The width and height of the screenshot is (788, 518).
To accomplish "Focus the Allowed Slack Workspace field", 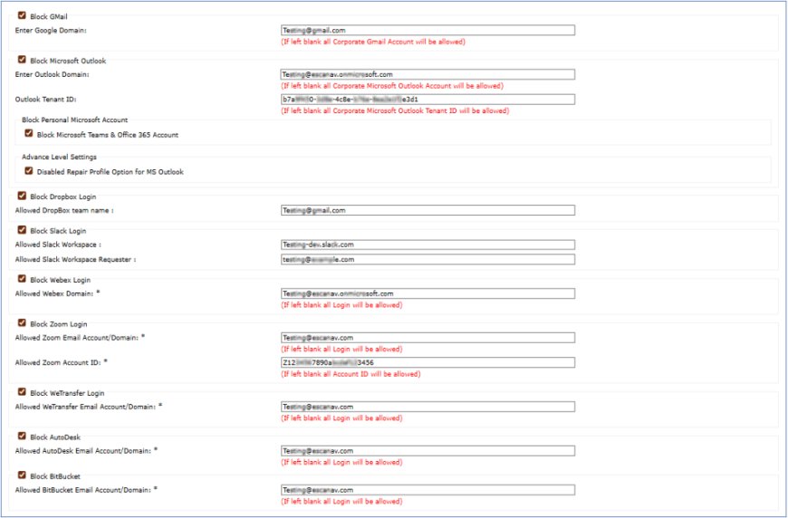I will (428, 245).
